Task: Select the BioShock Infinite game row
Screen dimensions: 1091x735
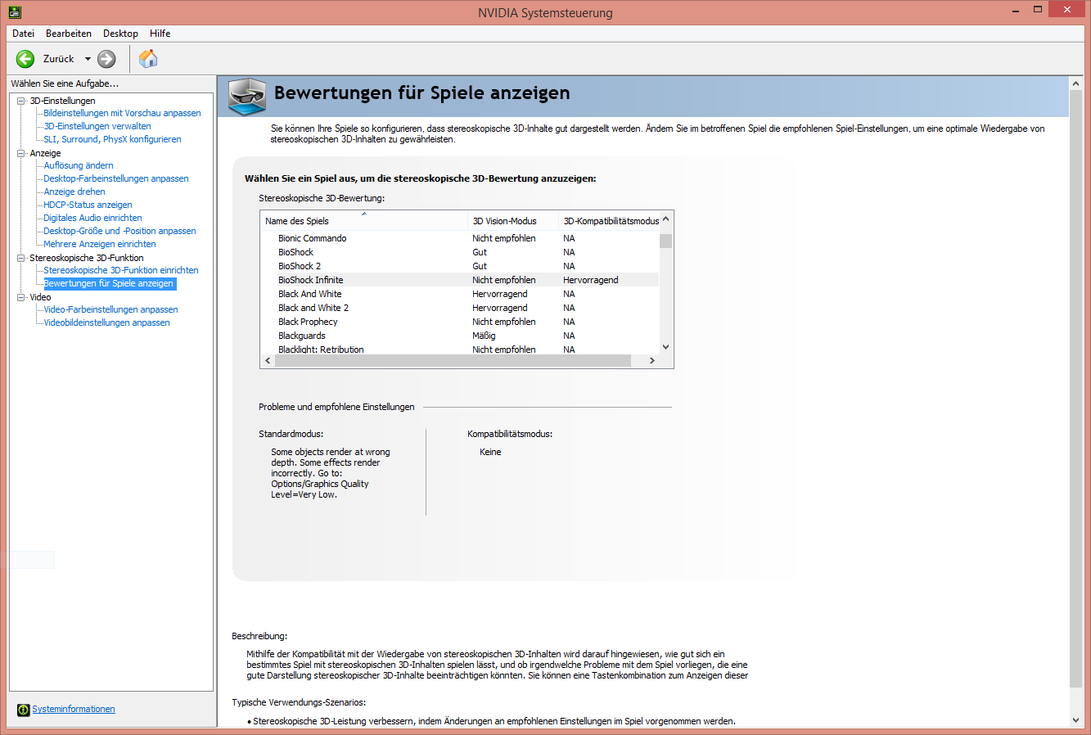Action: [460, 280]
